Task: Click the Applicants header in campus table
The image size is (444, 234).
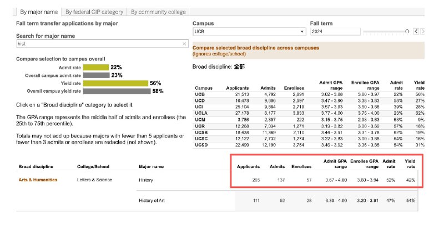Action: (238, 88)
